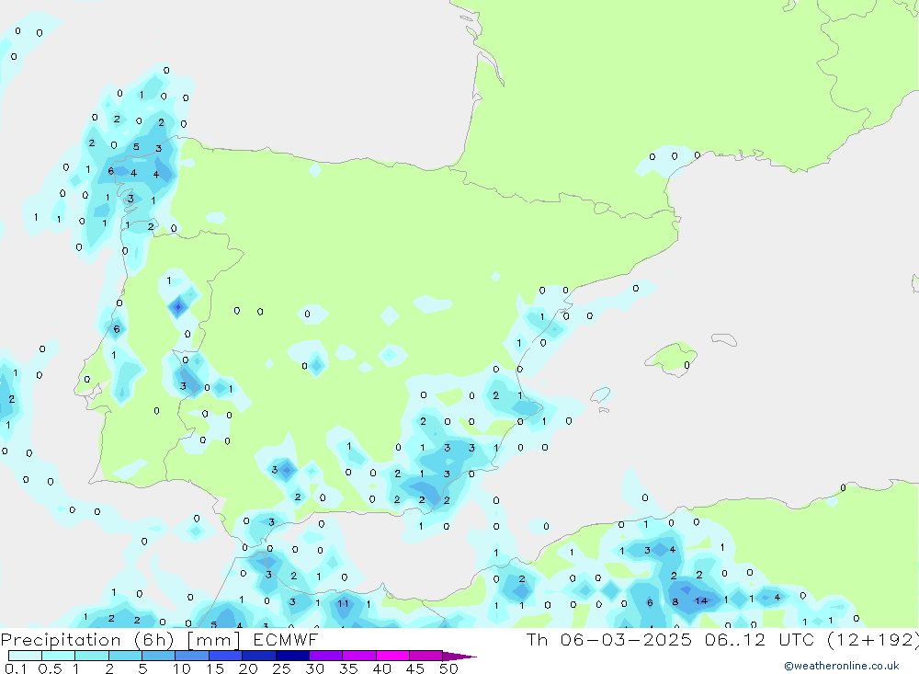Choose the 25–30 mm dark blue swatch

tap(292, 656)
